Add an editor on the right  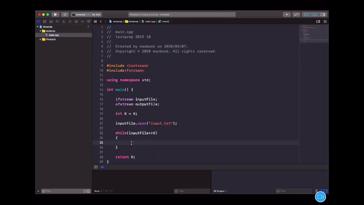[x=325, y=21]
